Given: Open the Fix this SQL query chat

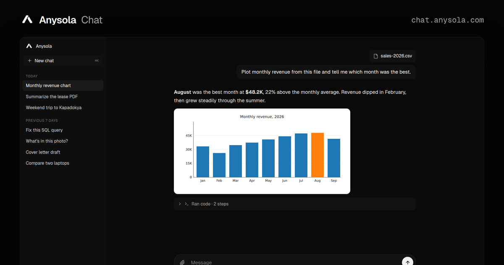Looking at the screenshot, I should pos(63,130).
